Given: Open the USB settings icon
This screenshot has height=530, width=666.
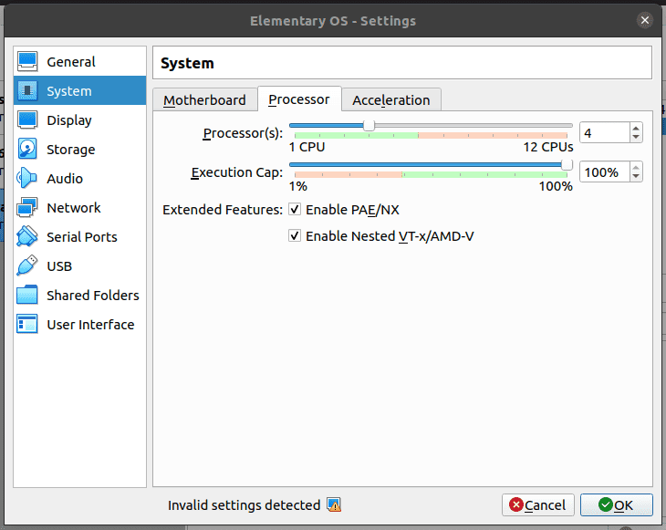Looking at the screenshot, I should click(28, 266).
